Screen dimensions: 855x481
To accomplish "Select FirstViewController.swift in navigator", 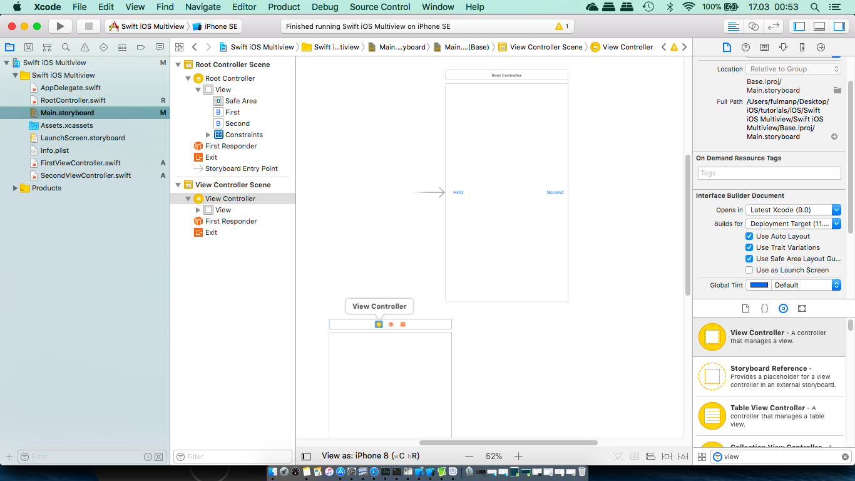I will (x=80, y=163).
